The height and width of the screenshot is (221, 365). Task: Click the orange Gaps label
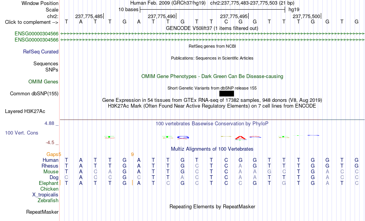[x=52, y=154]
